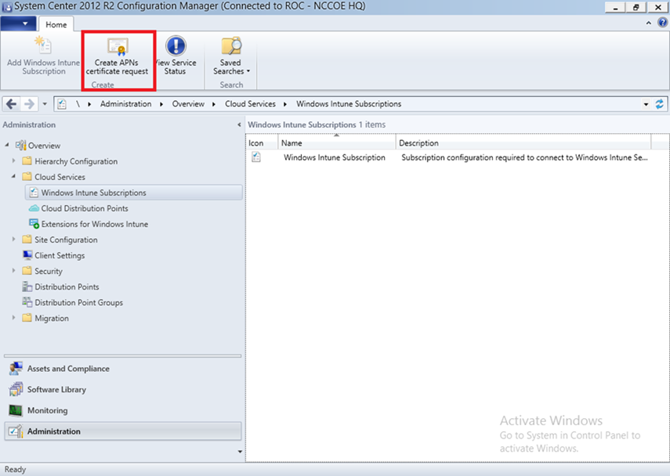Expand the Security folder
This screenshot has width=670, height=476.
click(x=13, y=271)
